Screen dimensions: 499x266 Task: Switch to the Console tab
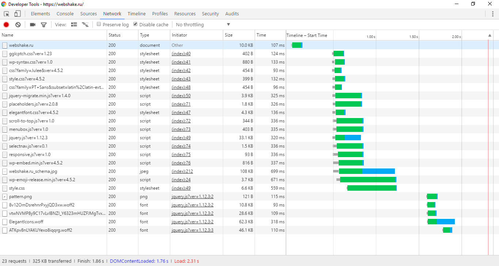coord(65,14)
